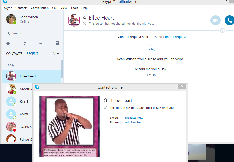This screenshot has width=234, height=162.
Task: Select the A6D9 contact
Action: [17, 114]
